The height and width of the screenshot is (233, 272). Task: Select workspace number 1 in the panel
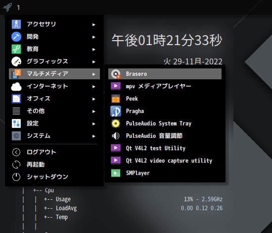18,7
